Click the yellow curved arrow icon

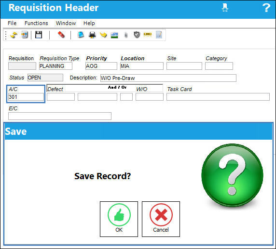coord(103,35)
